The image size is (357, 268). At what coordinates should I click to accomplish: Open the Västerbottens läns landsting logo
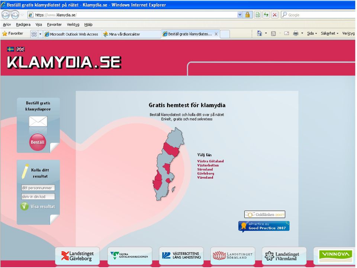181,256
